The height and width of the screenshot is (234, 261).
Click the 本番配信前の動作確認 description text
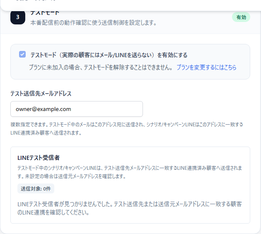click(x=93, y=23)
